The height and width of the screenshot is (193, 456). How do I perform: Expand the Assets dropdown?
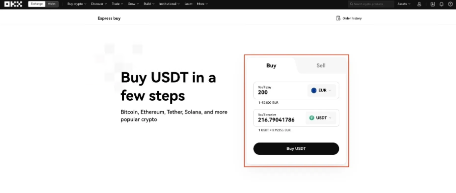[404, 4]
